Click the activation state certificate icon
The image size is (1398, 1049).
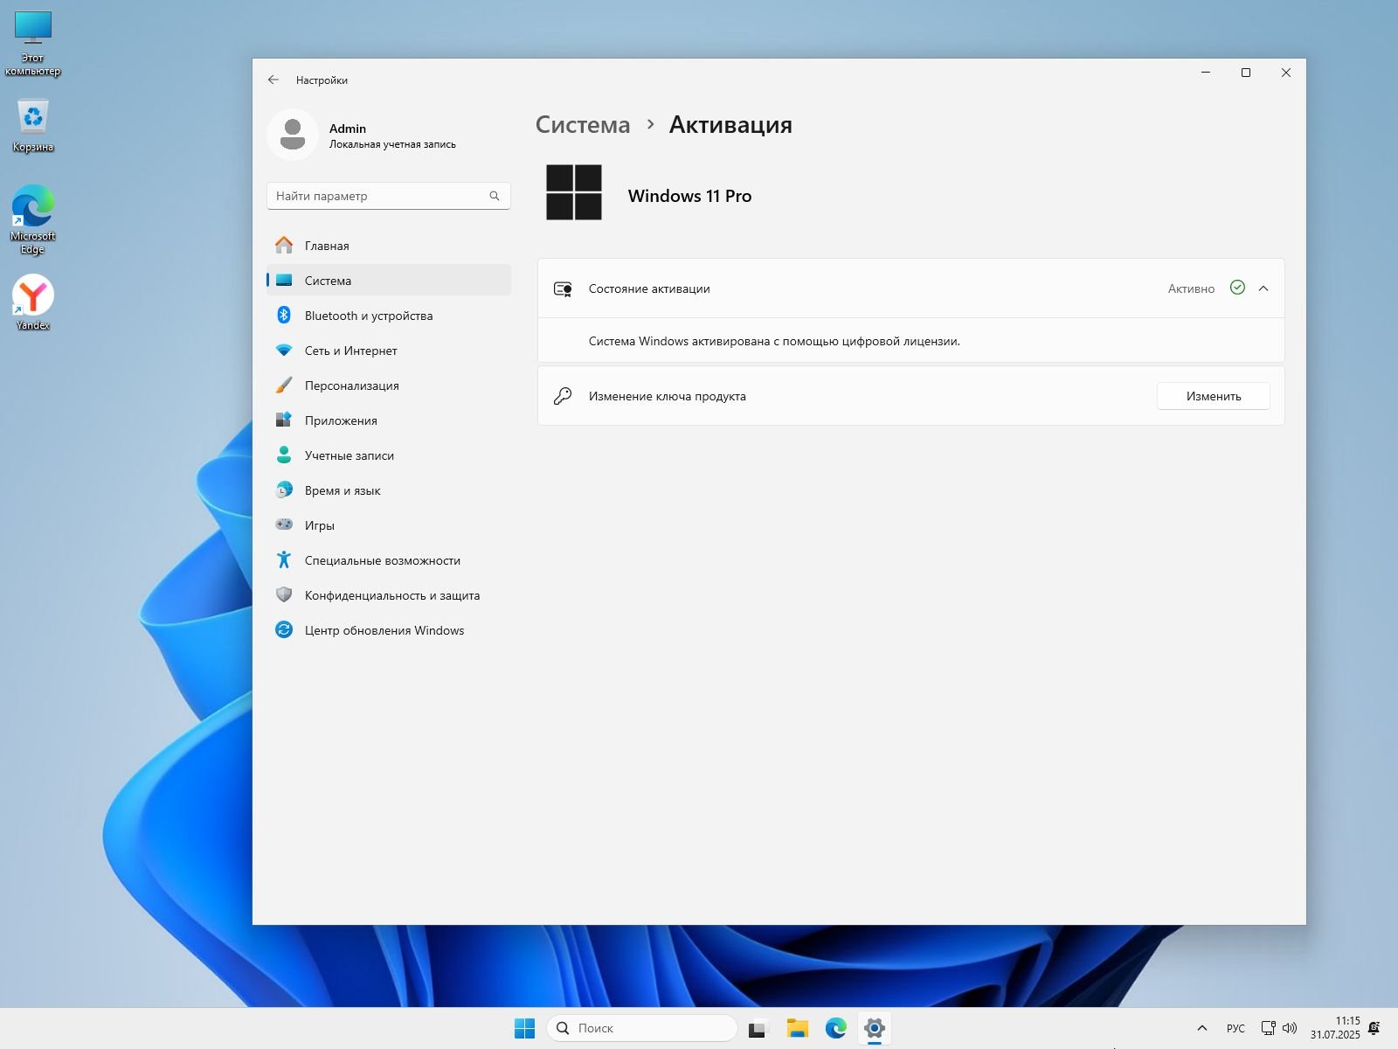(x=564, y=288)
